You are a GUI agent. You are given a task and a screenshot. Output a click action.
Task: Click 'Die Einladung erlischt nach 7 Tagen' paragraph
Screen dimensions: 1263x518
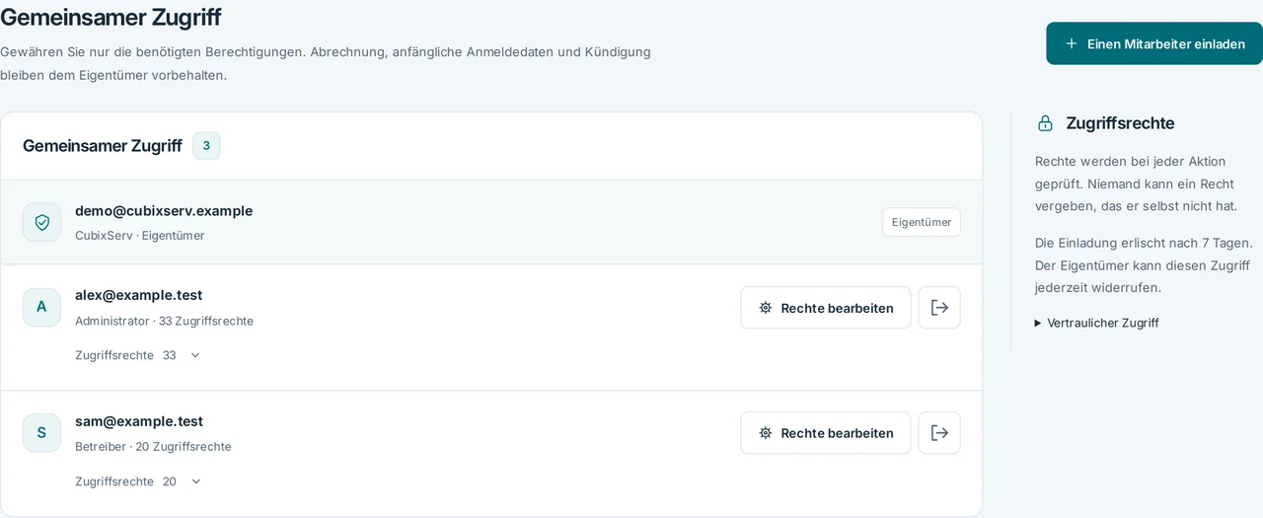click(1144, 265)
